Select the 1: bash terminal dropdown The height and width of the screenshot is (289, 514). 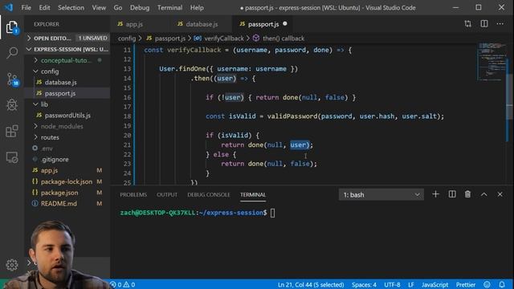(381, 194)
